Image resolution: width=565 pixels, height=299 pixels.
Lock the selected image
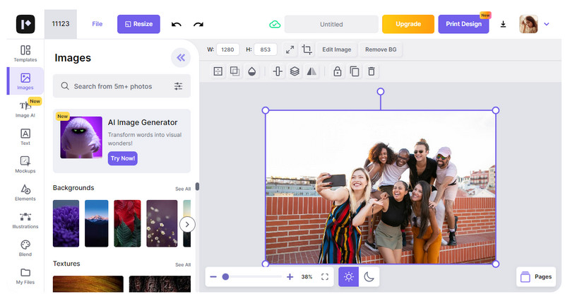(x=337, y=71)
